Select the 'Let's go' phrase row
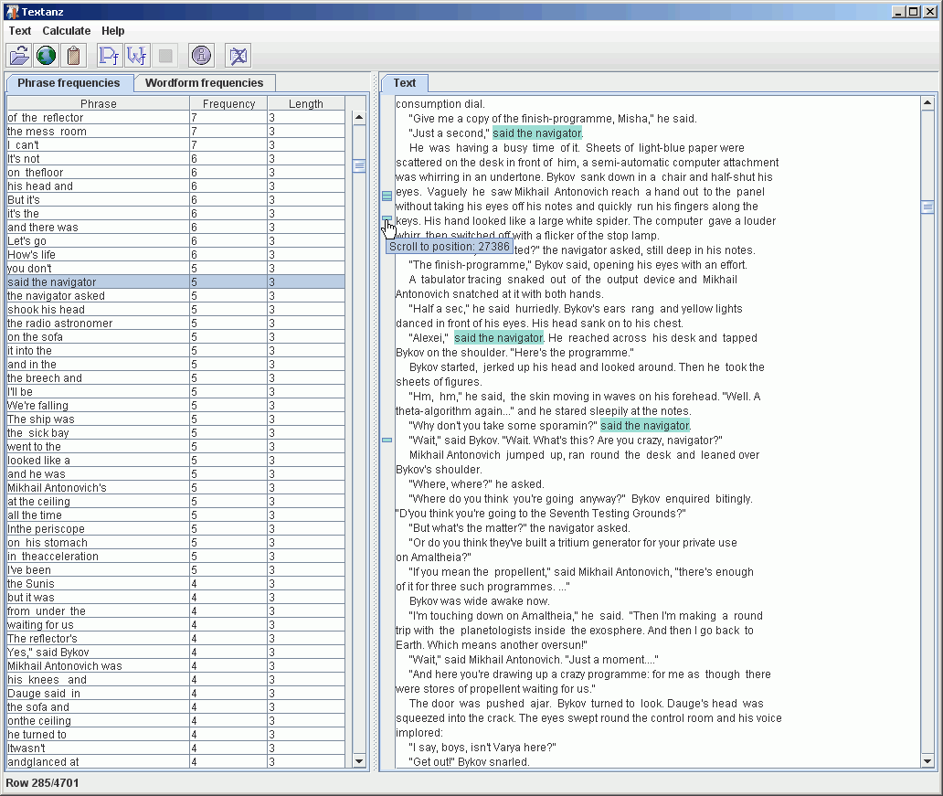This screenshot has width=943, height=796. (x=175, y=240)
